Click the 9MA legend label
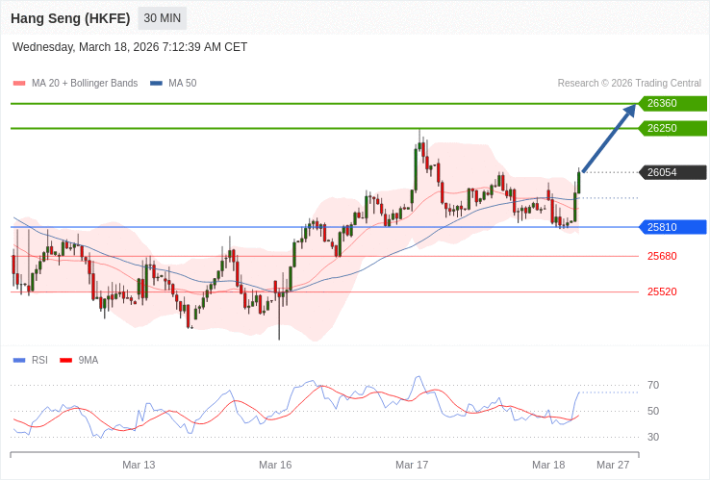 click(x=89, y=361)
